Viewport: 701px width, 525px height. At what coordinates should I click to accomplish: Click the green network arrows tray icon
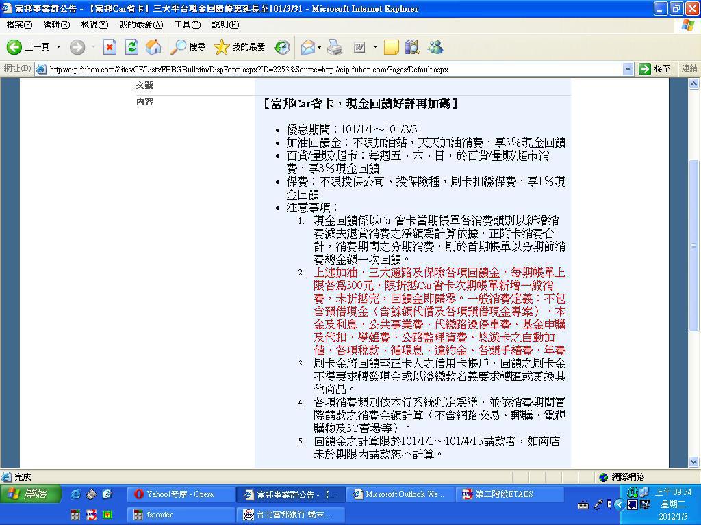point(632,492)
